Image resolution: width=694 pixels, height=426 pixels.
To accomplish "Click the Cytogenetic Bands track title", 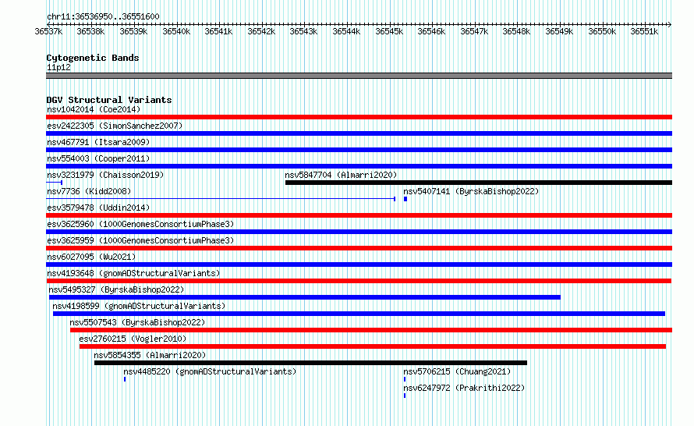I will pos(93,58).
